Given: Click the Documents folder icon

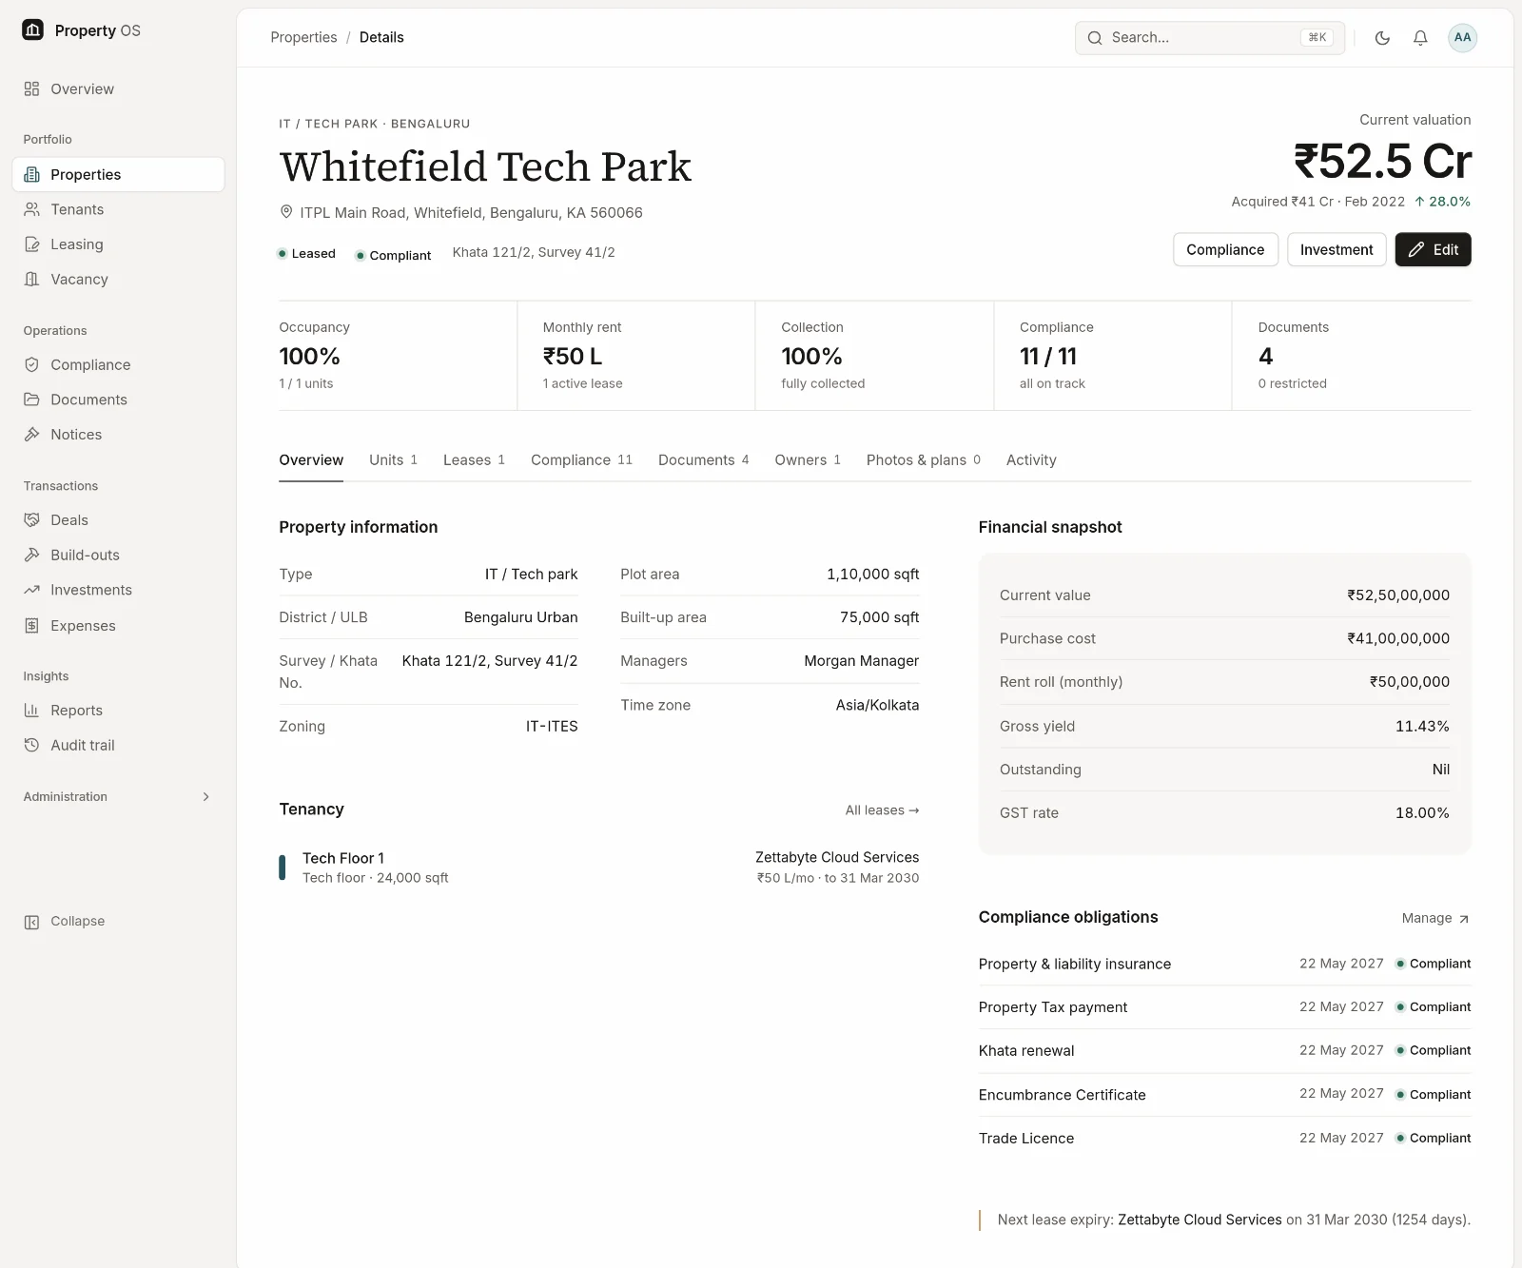Looking at the screenshot, I should tap(31, 400).
